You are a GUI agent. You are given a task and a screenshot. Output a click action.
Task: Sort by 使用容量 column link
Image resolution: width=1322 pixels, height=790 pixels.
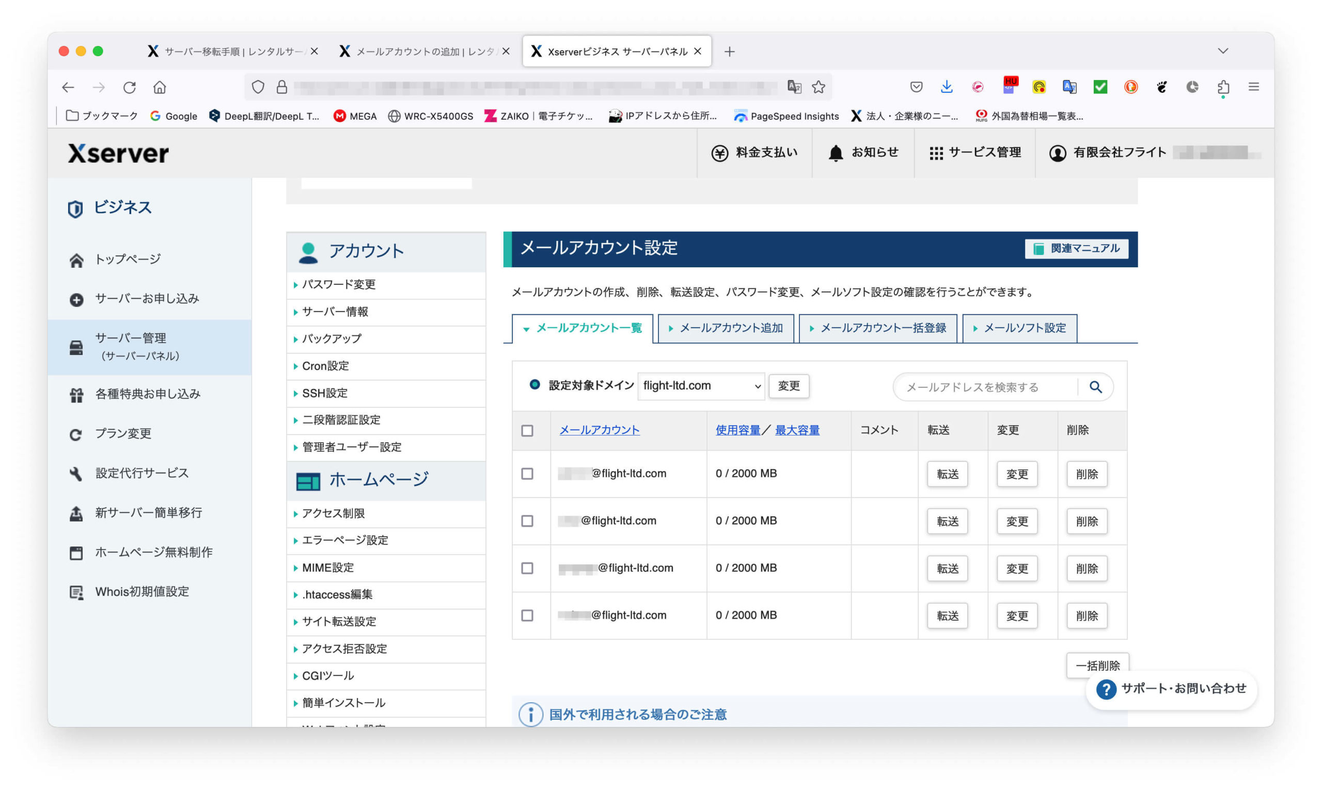click(x=738, y=431)
